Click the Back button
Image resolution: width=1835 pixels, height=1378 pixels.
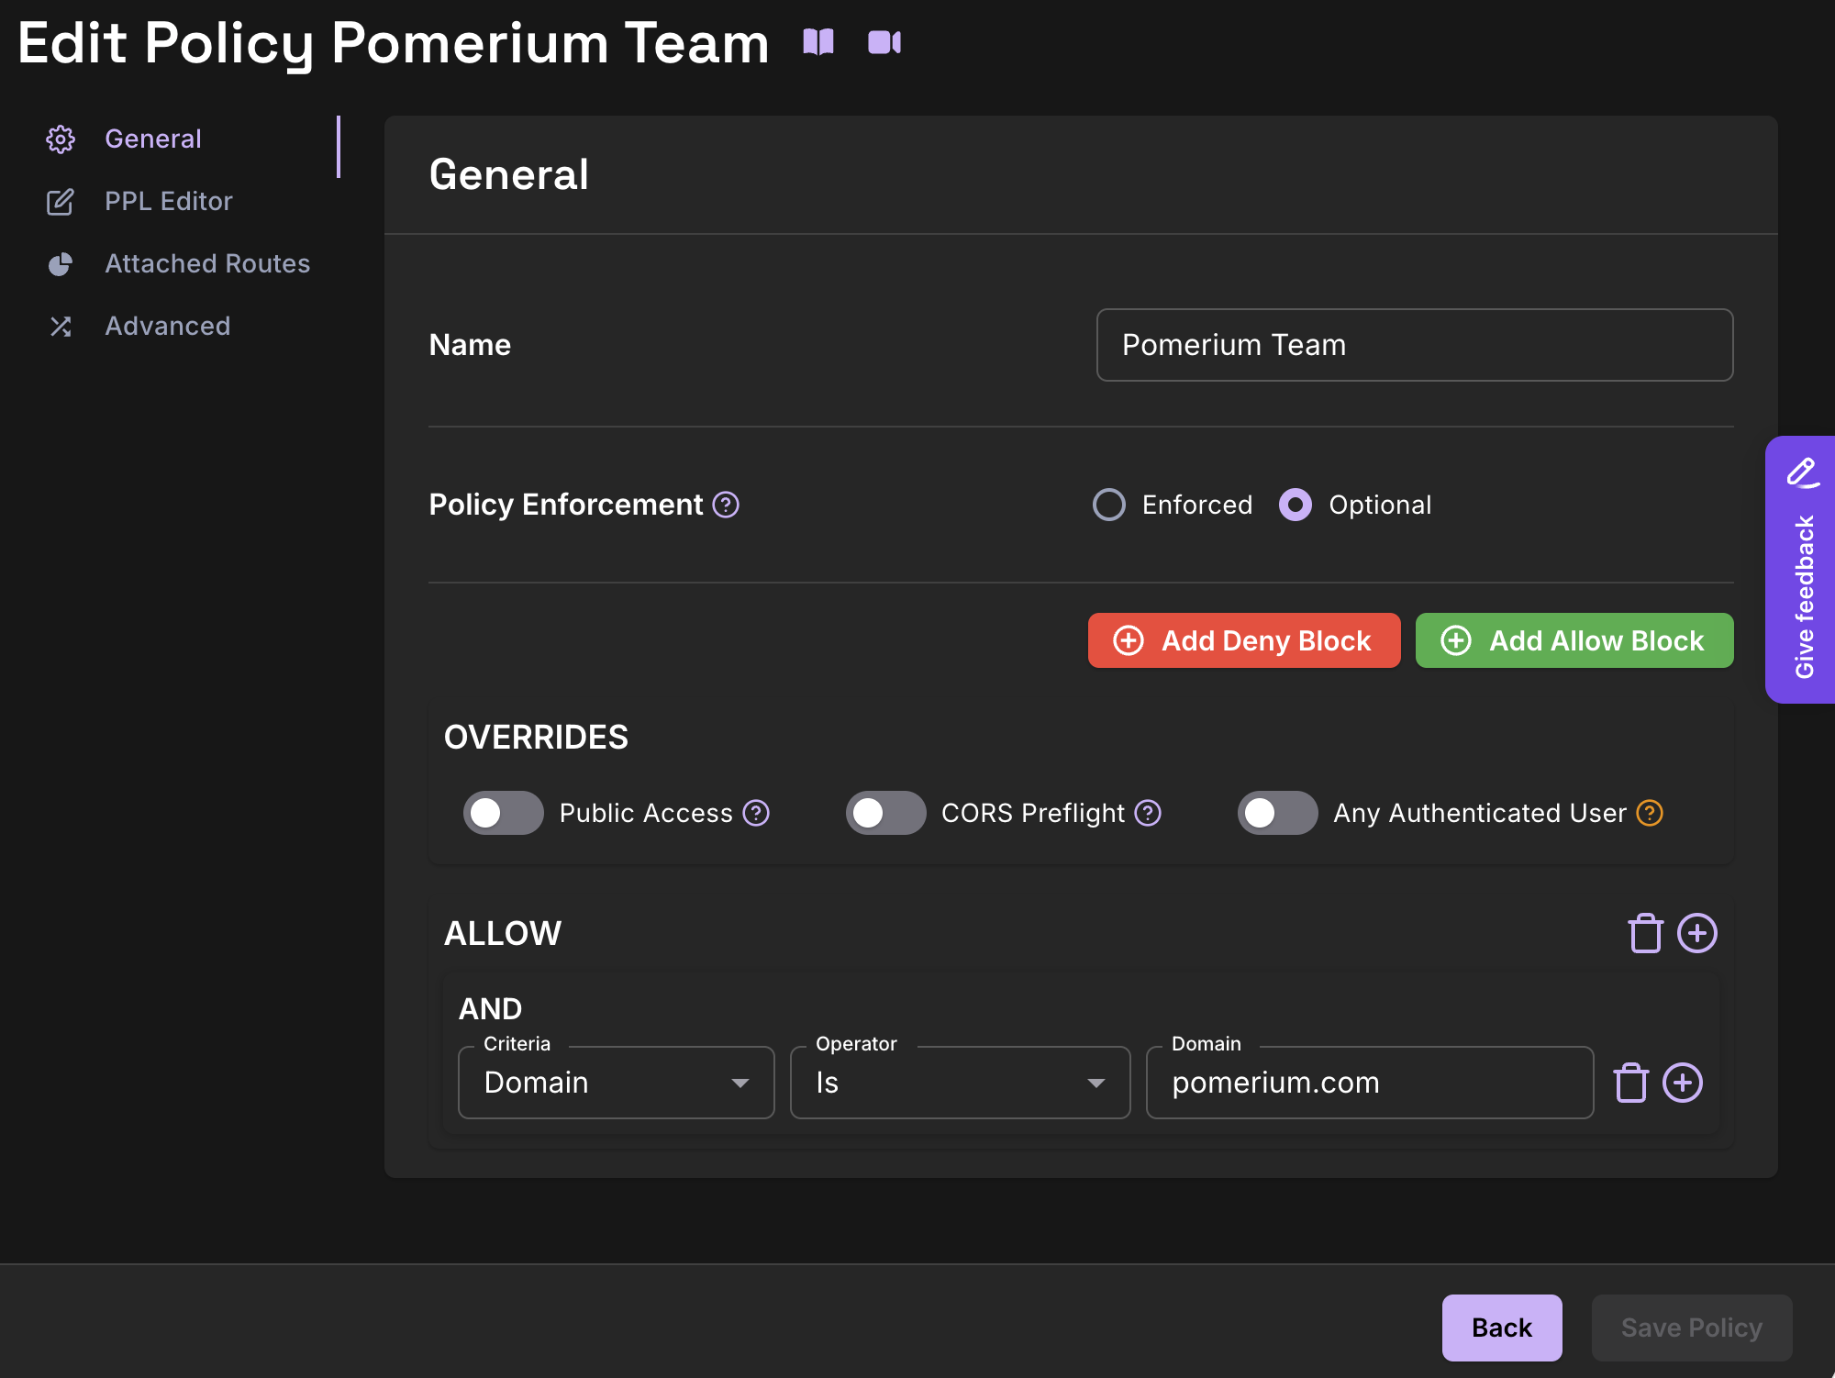pos(1502,1328)
